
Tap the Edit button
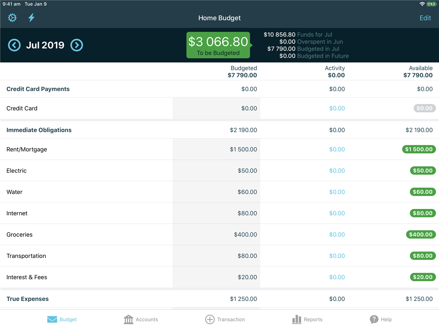point(425,18)
